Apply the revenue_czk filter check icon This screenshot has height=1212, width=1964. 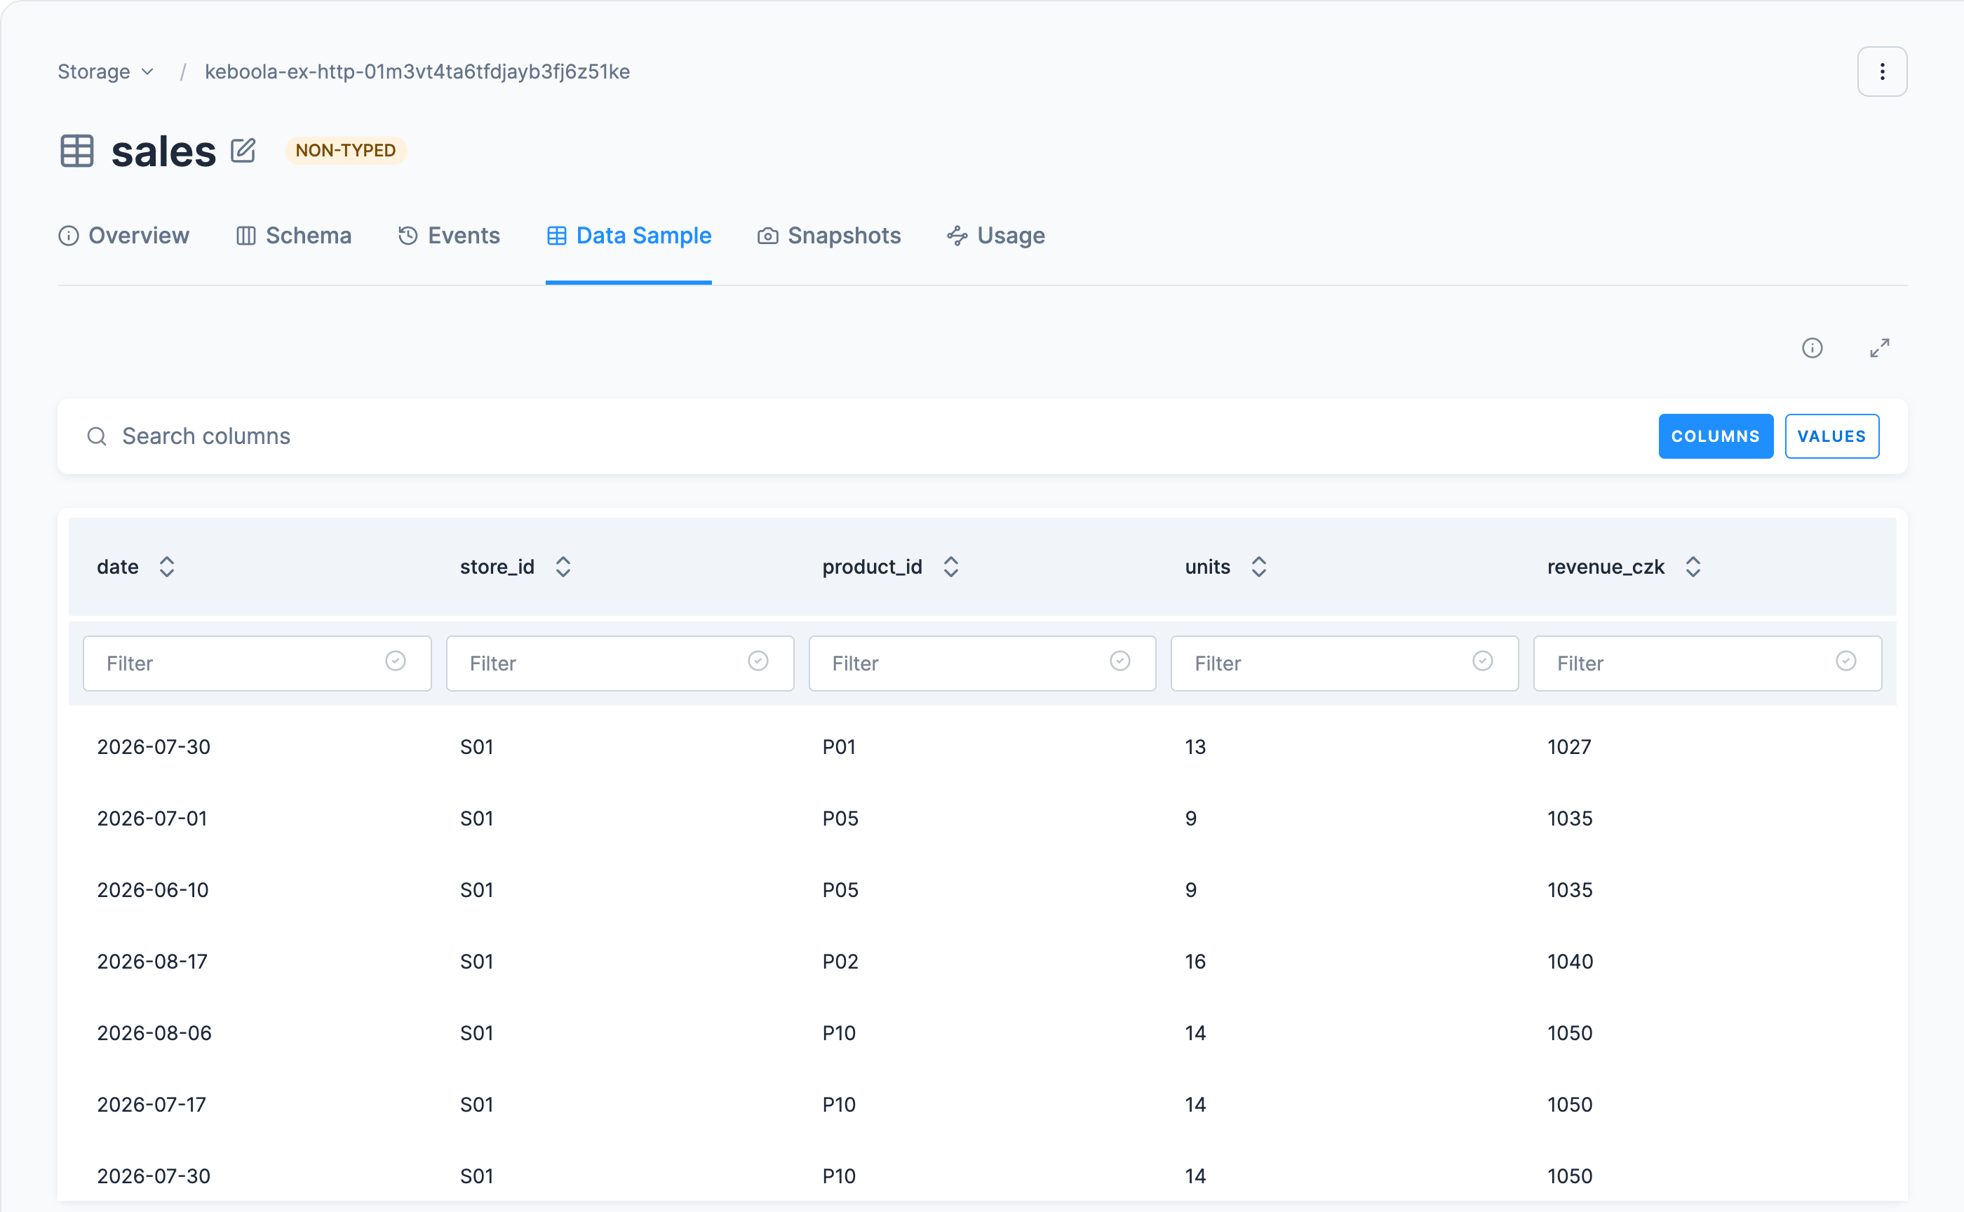click(1845, 661)
